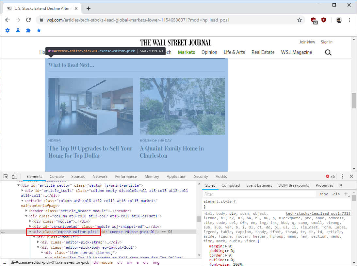Open the DevTools customize three-dot menu
357x266 pixels.
tap(342, 176)
